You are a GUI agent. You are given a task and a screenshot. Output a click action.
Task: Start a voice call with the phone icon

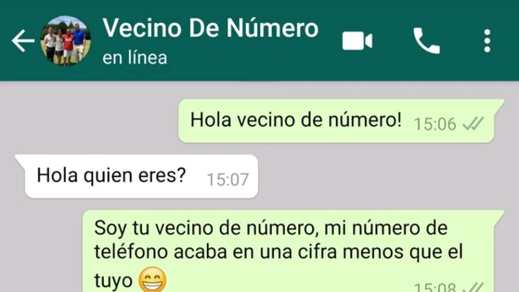tap(426, 41)
